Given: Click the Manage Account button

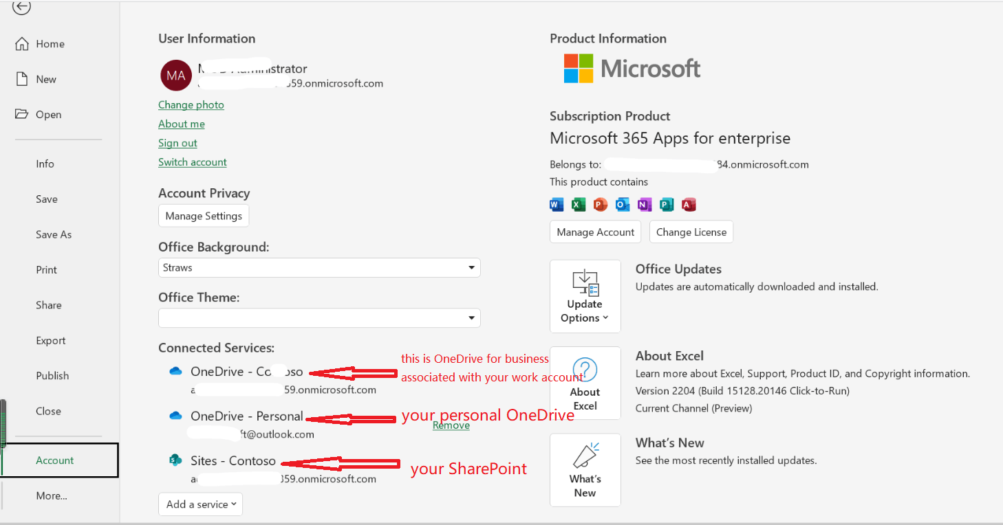Looking at the screenshot, I should pos(596,232).
